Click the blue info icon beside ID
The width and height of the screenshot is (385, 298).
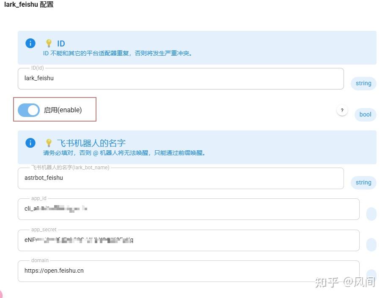30,43
